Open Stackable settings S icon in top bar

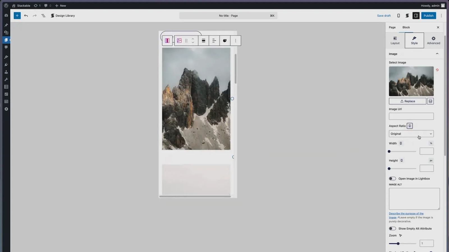(x=407, y=16)
